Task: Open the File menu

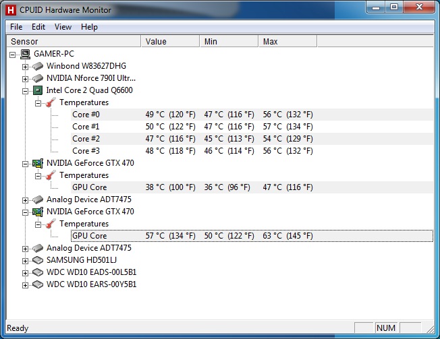Action: [16, 27]
